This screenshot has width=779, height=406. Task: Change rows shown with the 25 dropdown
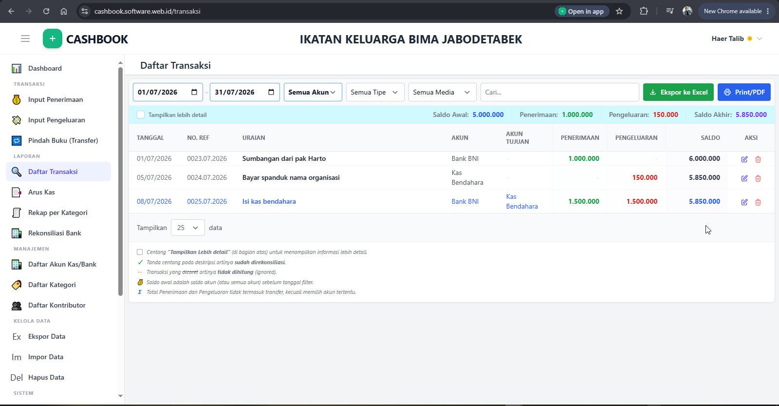click(188, 228)
